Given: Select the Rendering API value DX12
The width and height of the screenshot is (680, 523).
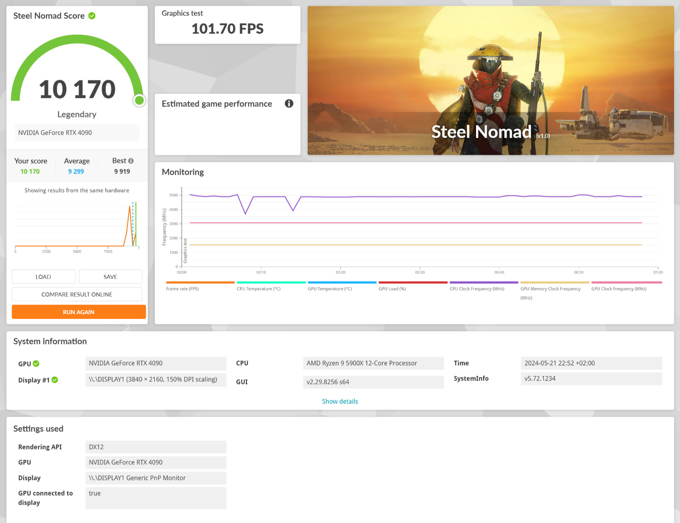Looking at the screenshot, I should (156, 447).
